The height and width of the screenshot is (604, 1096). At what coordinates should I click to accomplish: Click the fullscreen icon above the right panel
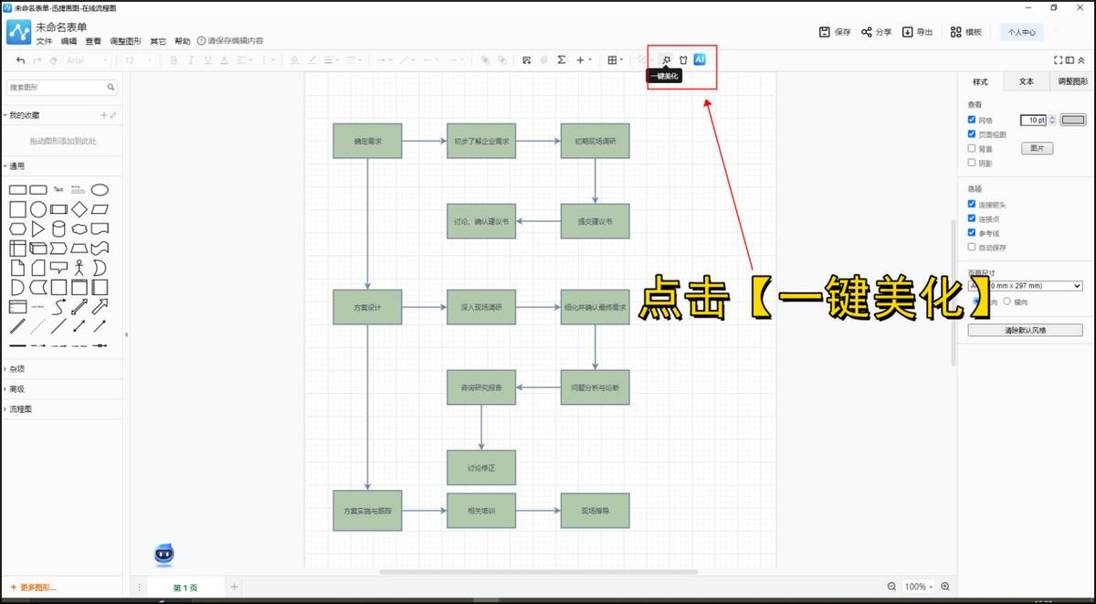click(1059, 60)
